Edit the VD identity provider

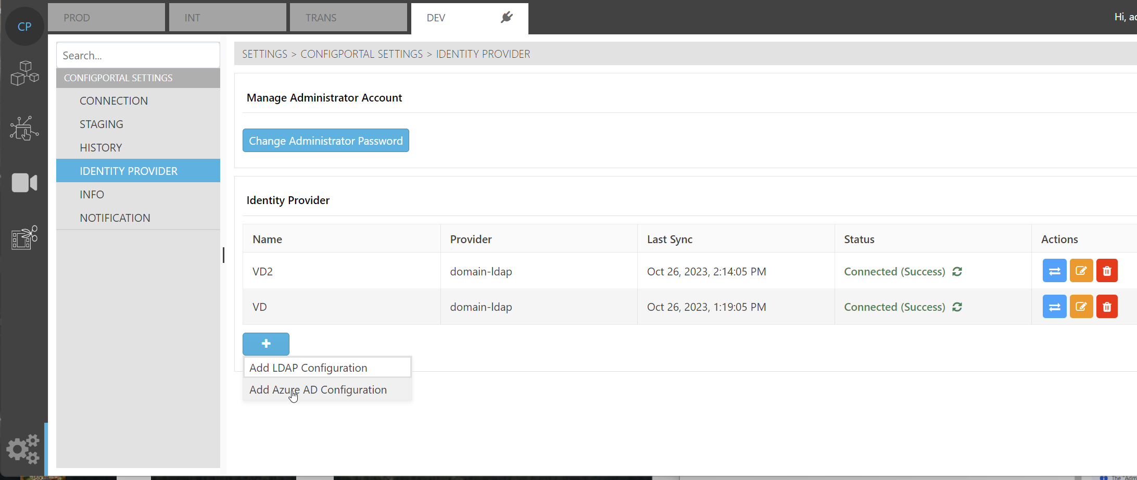coord(1081,307)
